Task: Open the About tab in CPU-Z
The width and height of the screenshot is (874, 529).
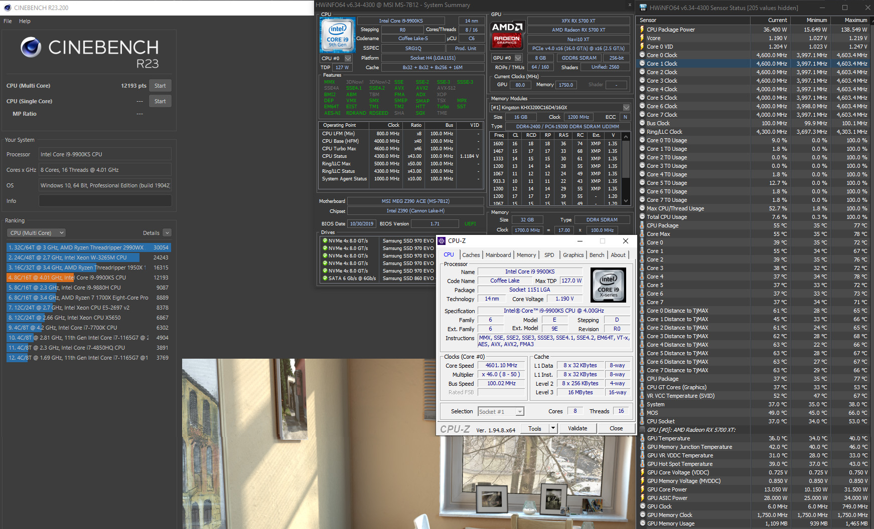Action: 618,255
